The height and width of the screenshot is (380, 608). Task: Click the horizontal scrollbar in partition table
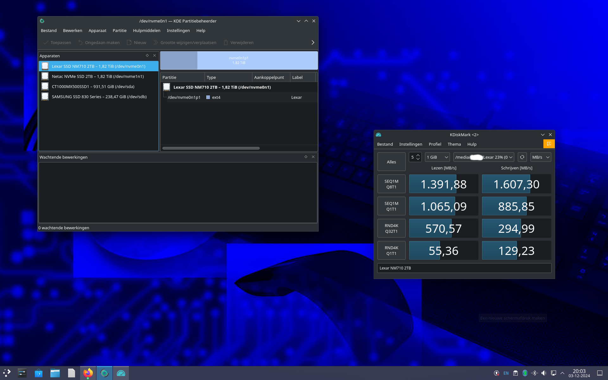pos(211,148)
